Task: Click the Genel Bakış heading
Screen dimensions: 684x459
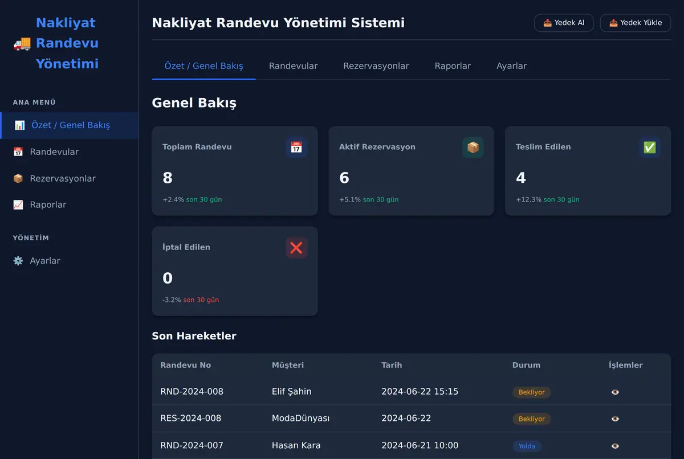Action: [x=194, y=103]
